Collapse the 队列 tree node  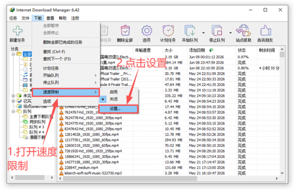tap(13, 111)
